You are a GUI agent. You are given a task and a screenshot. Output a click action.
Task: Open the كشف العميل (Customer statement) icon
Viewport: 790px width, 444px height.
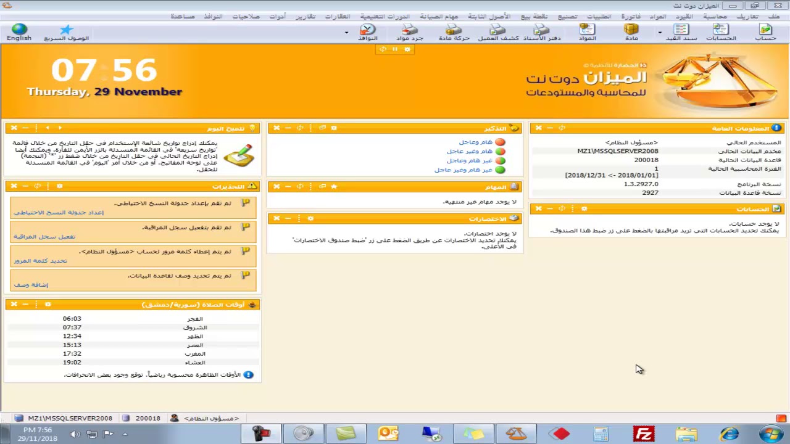coord(497,32)
